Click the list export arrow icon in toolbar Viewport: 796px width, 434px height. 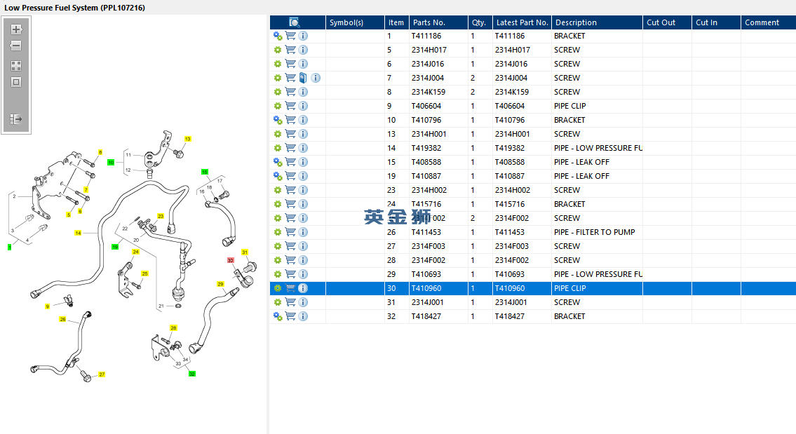(x=16, y=119)
